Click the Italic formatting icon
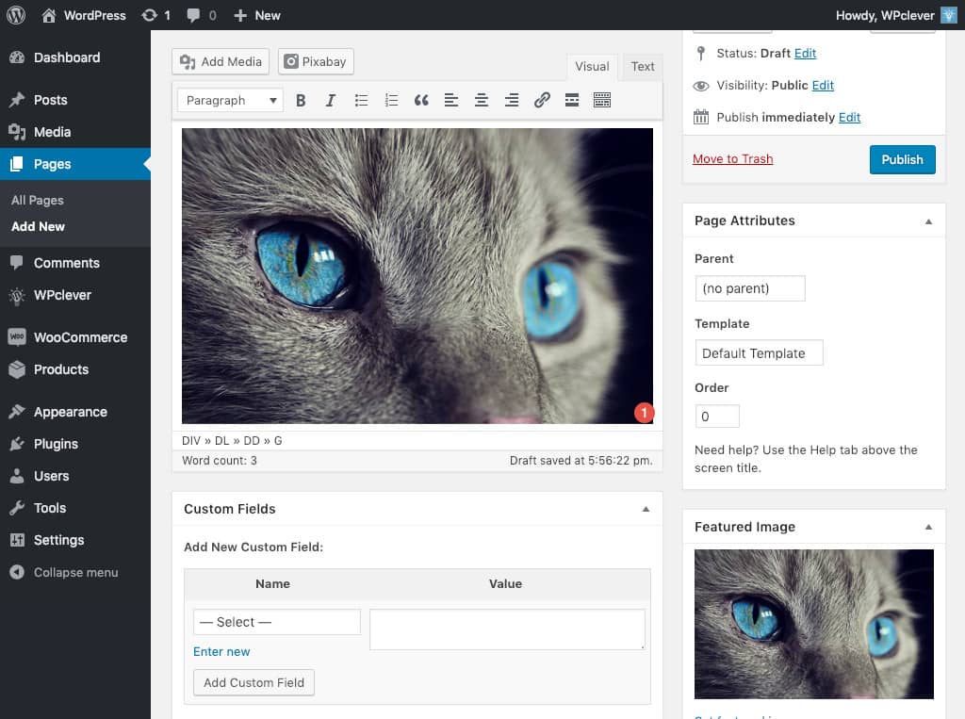The width and height of the screenshot is (965, 719). [331, 100]
